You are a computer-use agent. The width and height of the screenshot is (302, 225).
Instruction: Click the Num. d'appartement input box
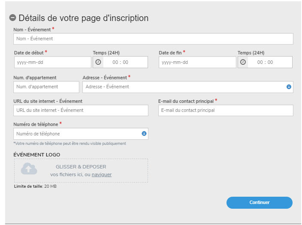pos(46,87)
